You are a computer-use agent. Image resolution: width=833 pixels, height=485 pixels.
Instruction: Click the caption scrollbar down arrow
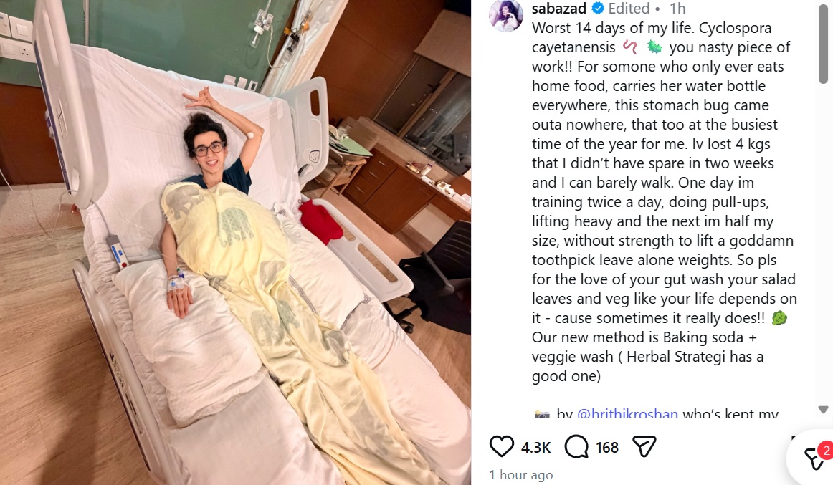(x=824, y=410)
